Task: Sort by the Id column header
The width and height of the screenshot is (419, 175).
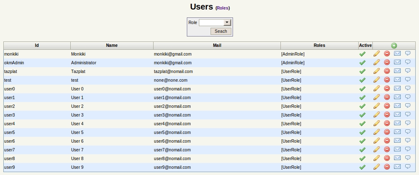Action: click(37, 45)
